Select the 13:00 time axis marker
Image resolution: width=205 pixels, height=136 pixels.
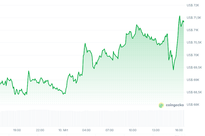[156, 130]
